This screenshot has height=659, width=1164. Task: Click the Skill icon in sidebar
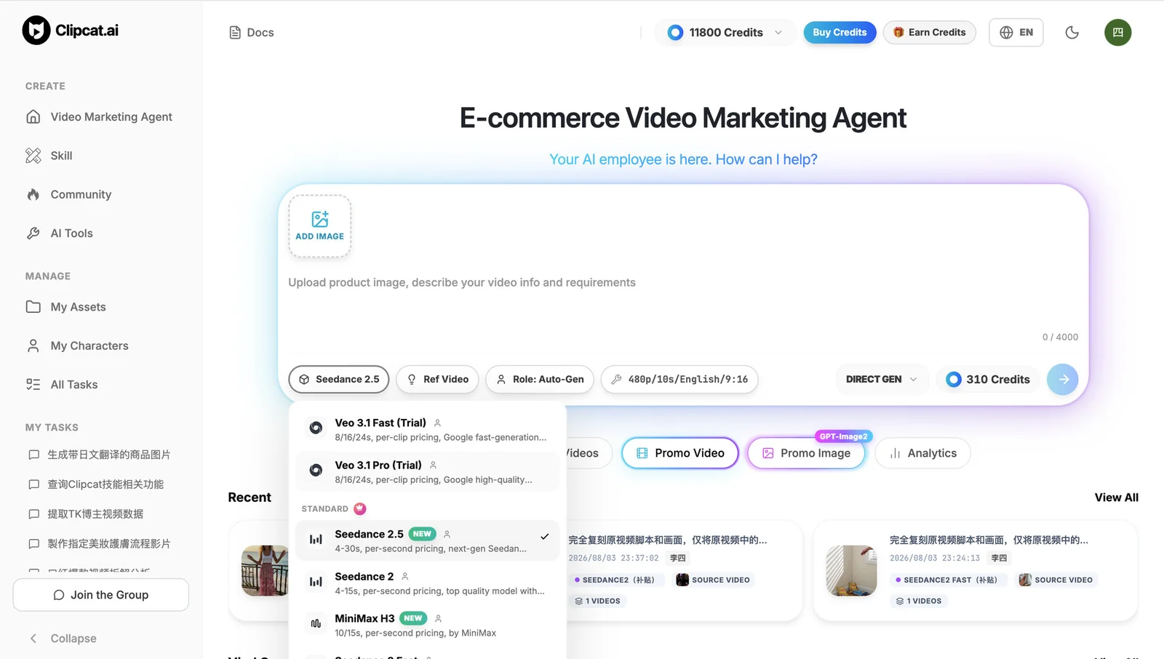(x=33, y=156)
